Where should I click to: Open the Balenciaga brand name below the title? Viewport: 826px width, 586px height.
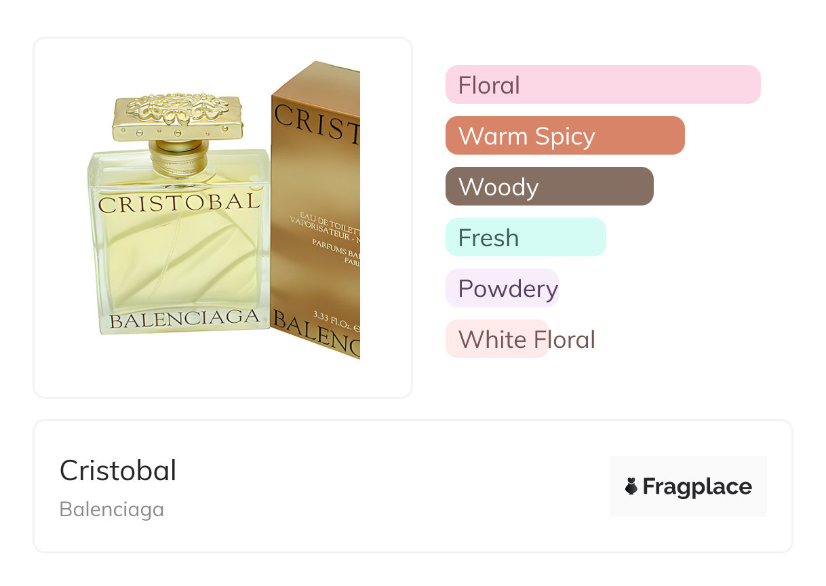(112, 509)
